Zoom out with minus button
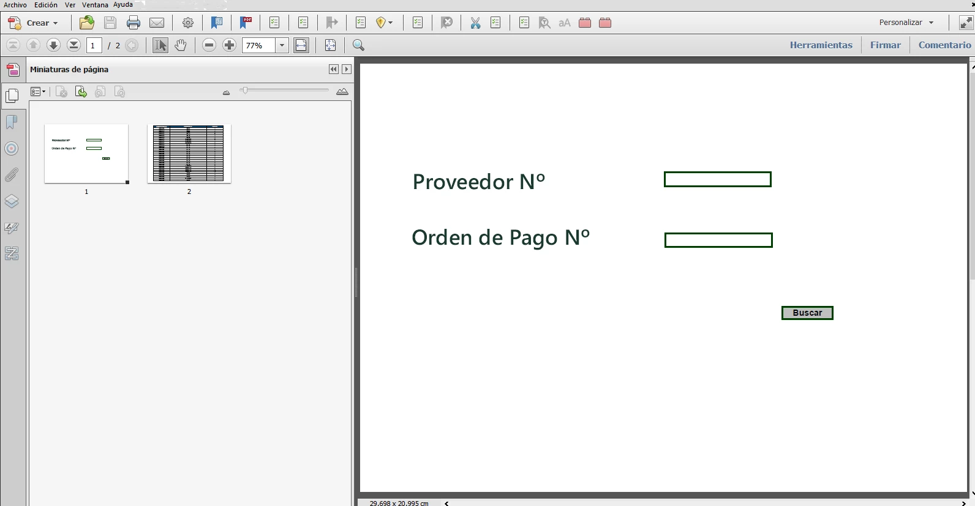 [x=209, y=45]
